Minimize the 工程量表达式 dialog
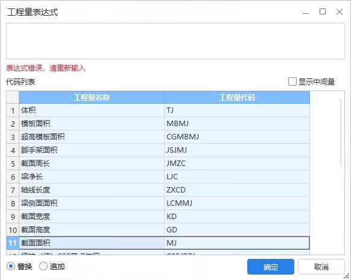Viewport: 351px width, 280px height. click(306, 13)
